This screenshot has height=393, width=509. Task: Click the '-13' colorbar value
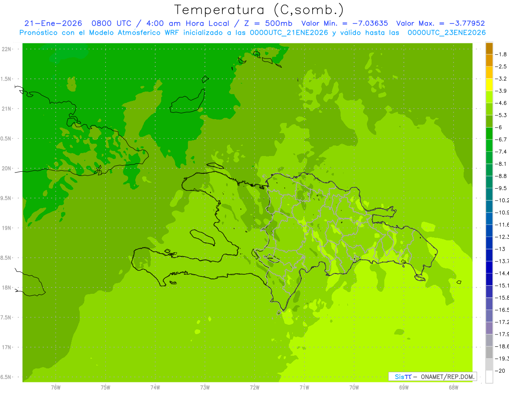[501, 249]
